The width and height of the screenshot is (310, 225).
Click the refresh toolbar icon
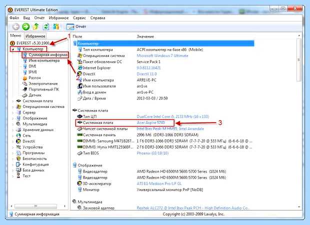[46, 26]
